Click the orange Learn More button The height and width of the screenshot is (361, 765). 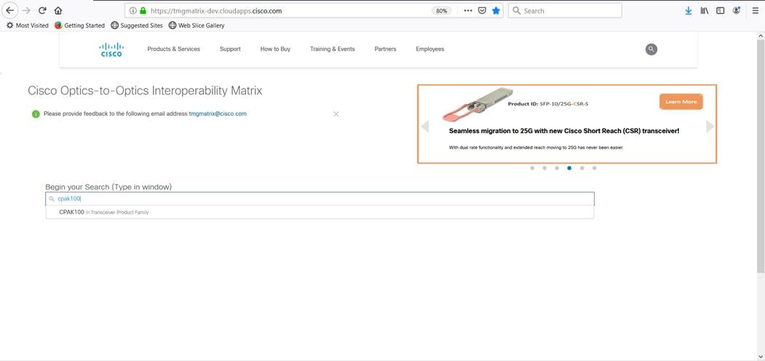click(x=681, y=102)
